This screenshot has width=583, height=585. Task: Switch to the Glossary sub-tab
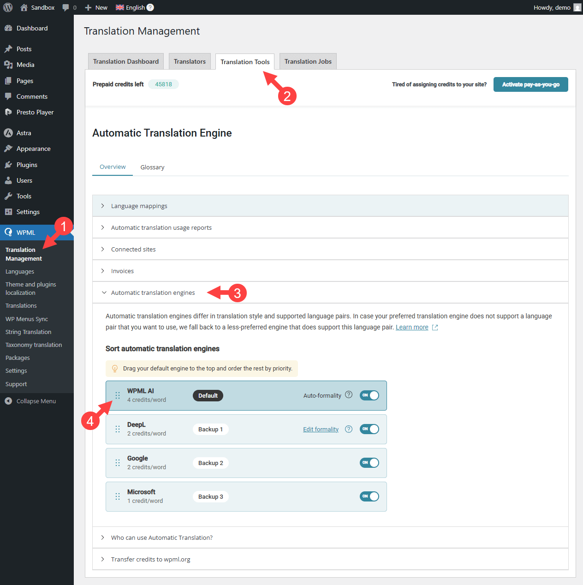pos(152,167)
